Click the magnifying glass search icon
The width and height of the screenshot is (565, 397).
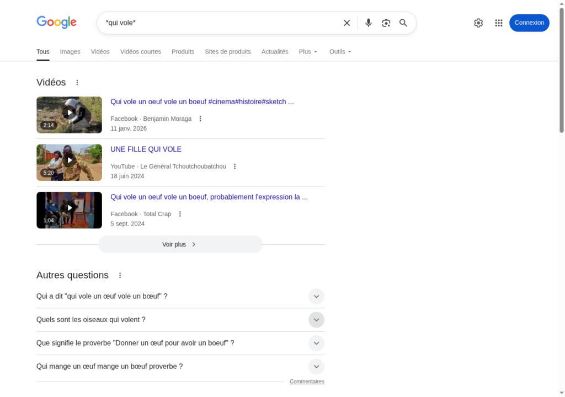point(403,23)
